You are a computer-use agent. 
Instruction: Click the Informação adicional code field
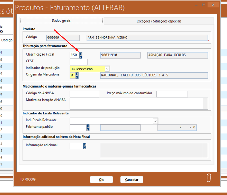[76, 146]
